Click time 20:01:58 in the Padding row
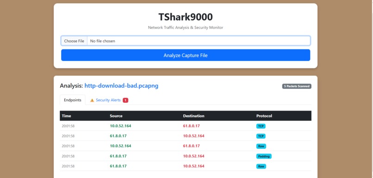The width and height of the screenshot is (373, 178). coord(68,156)
